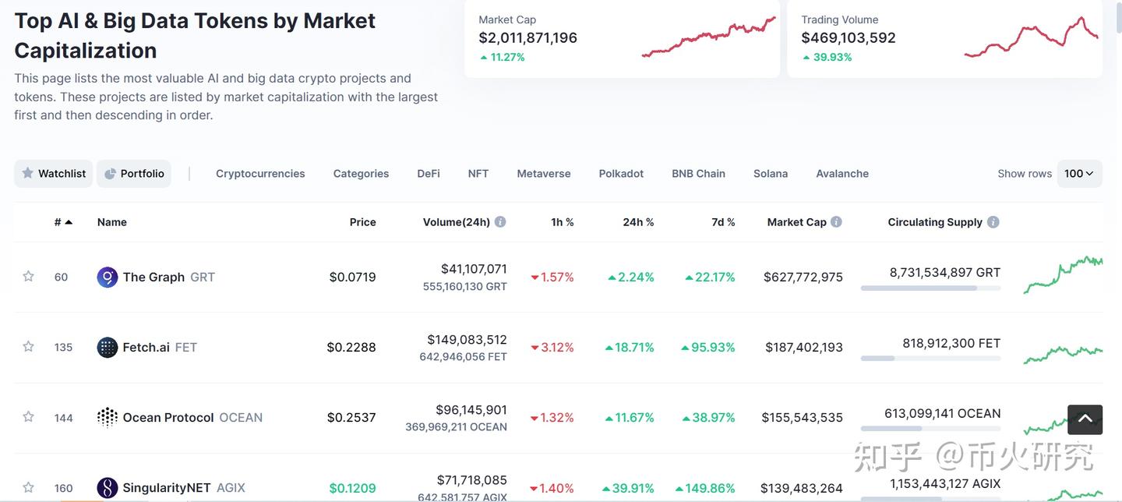
Task: Click the Circulating Supply info icon
Action: click(993, 222)
